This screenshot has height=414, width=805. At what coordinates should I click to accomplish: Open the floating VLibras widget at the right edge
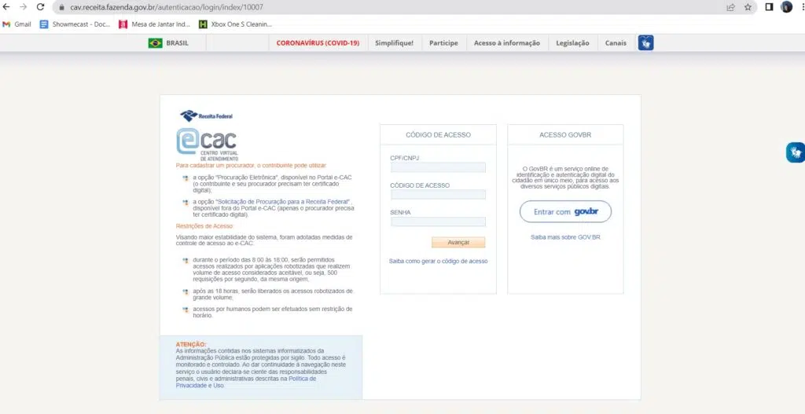(x=796, y=152)
